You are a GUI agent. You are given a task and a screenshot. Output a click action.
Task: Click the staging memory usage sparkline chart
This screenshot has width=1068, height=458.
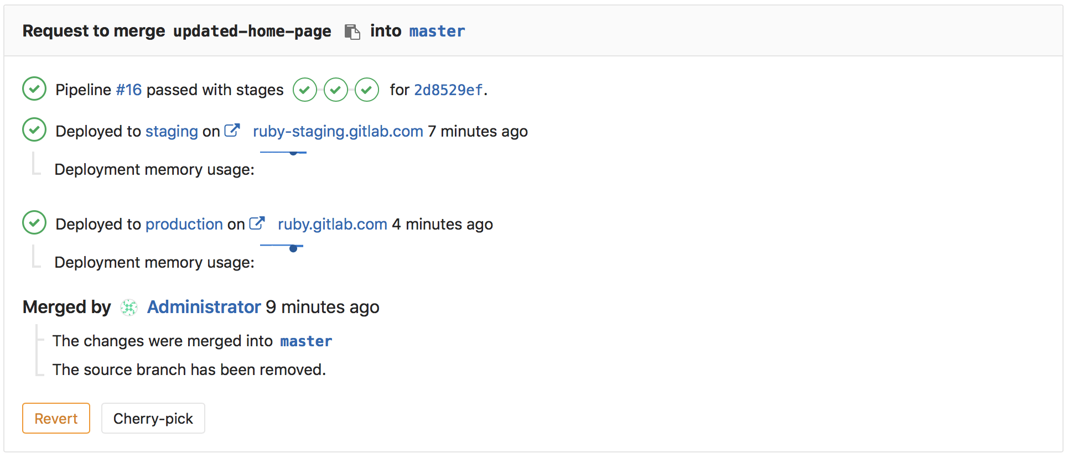283,152
